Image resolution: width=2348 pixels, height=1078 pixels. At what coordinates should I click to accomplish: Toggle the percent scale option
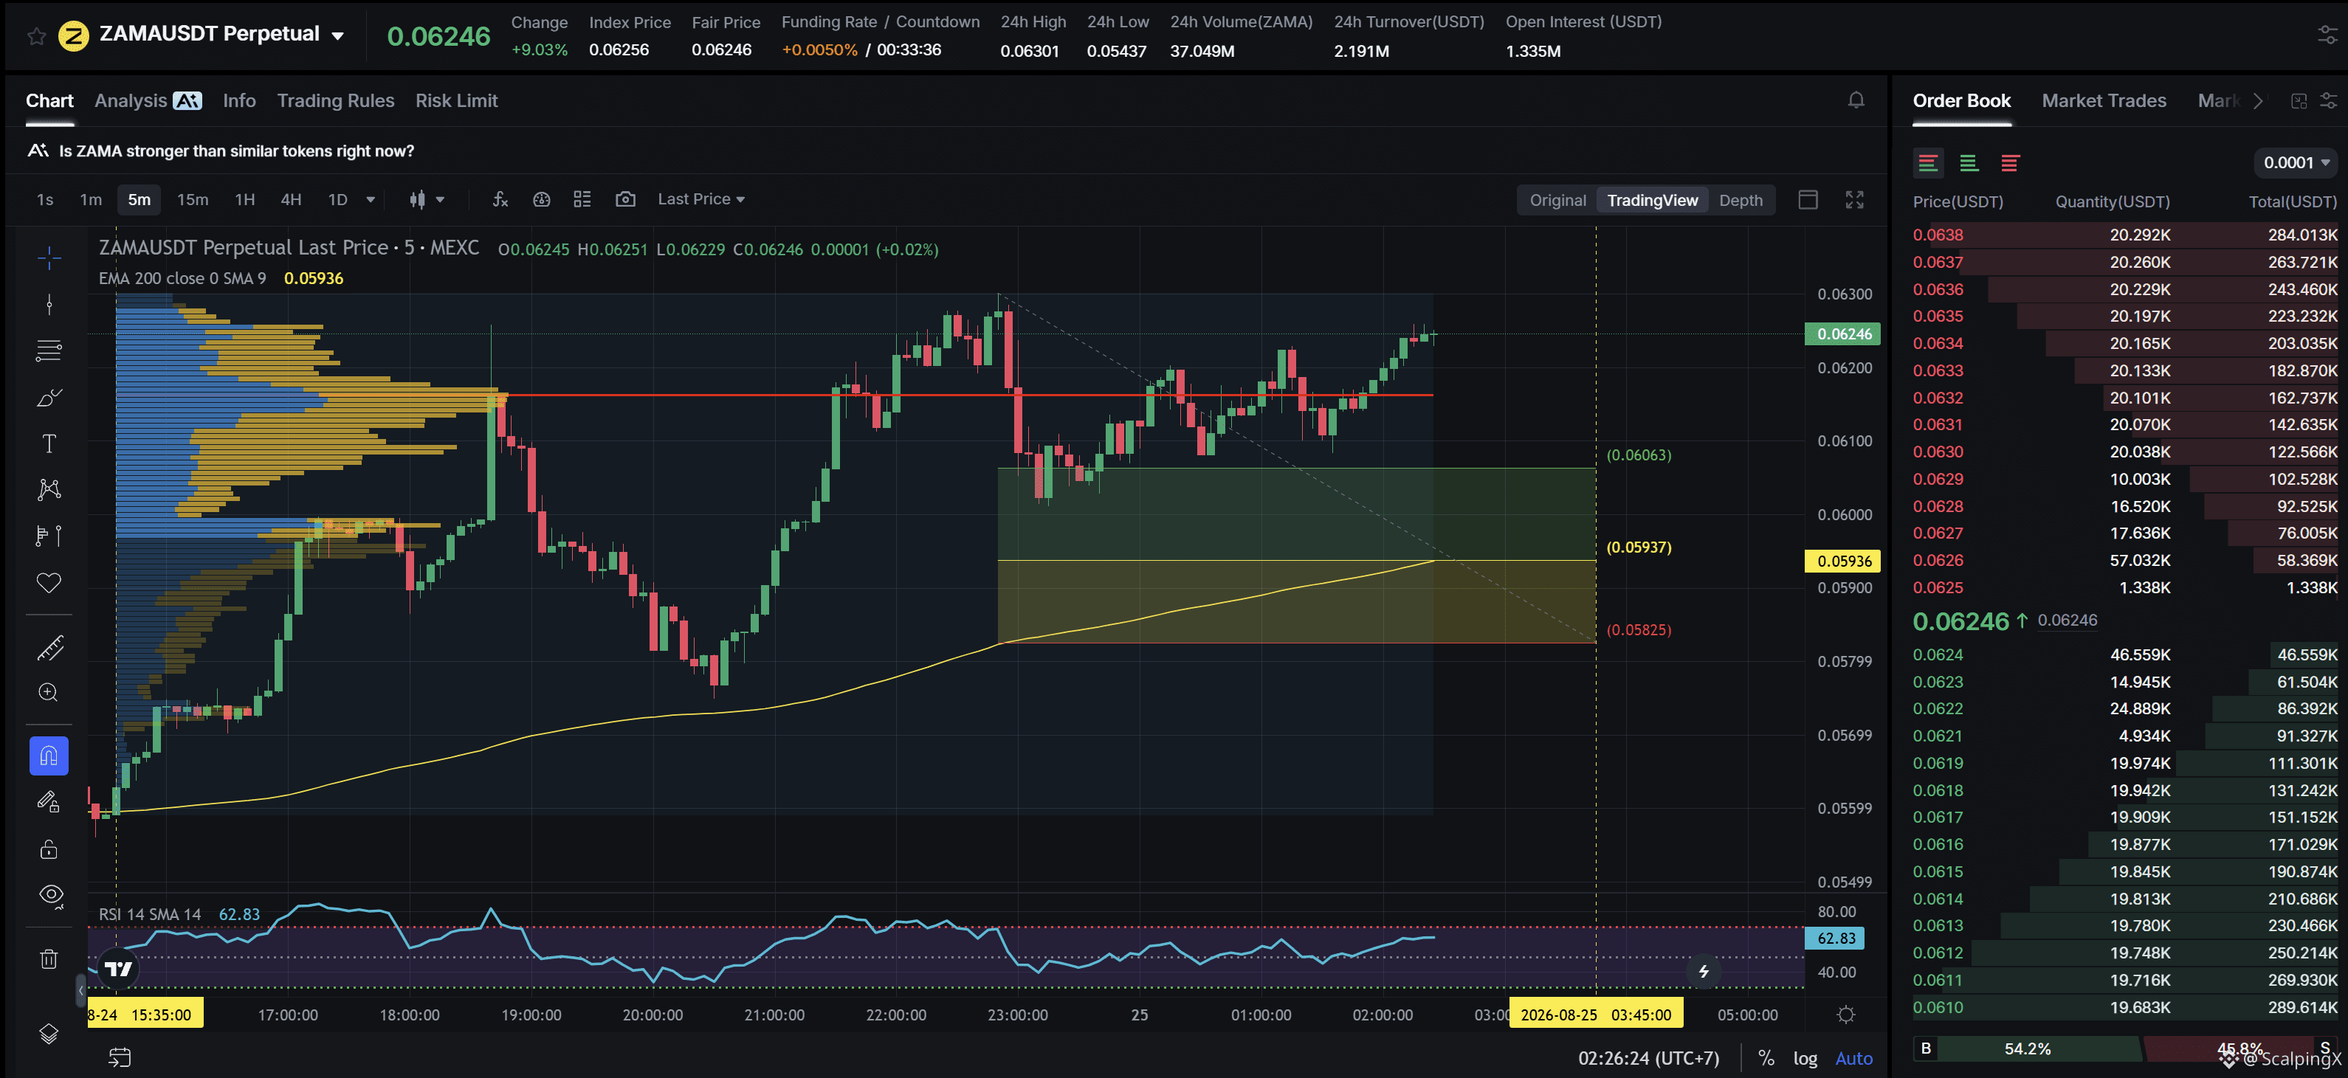(1766, 1058)
